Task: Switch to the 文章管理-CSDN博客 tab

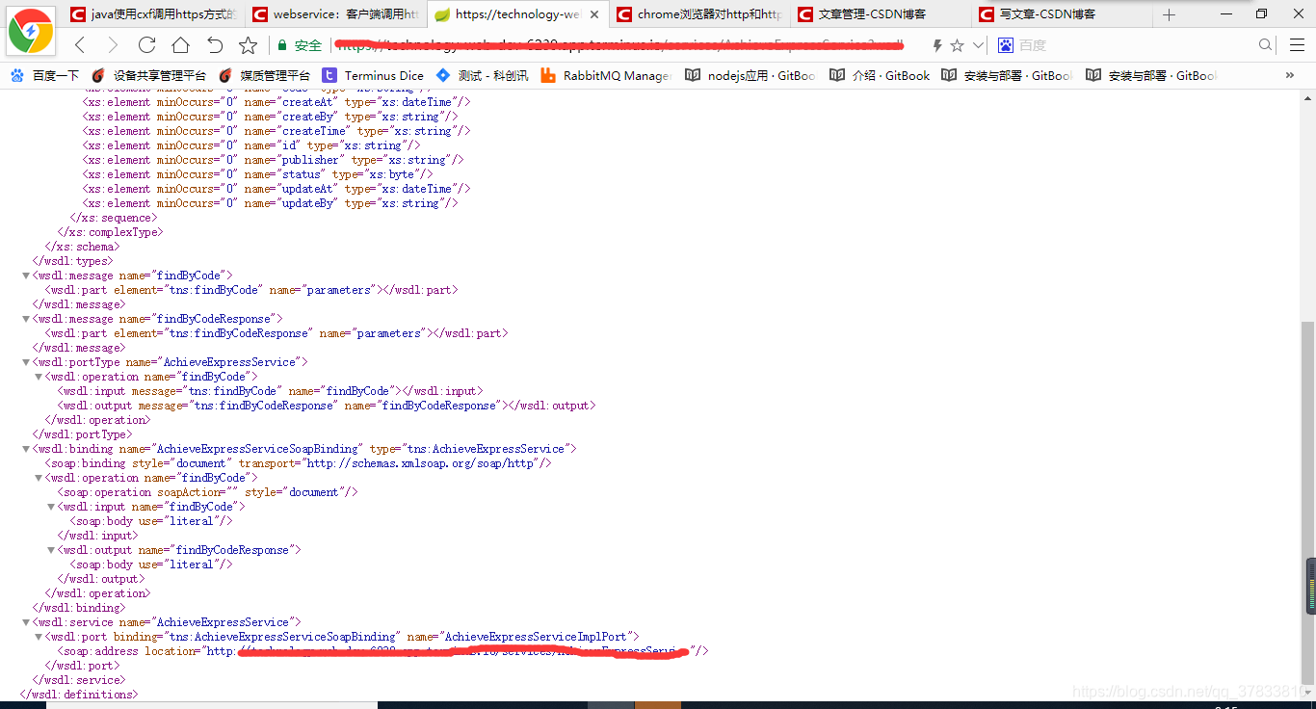Action: coord(882,14)
